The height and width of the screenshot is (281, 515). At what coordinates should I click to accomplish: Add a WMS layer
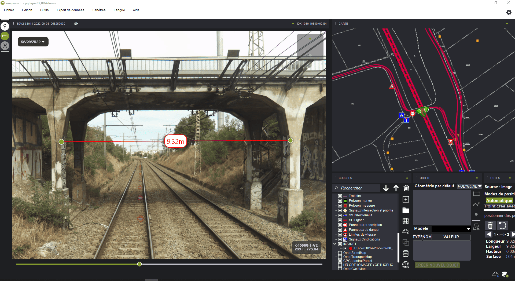406,265
